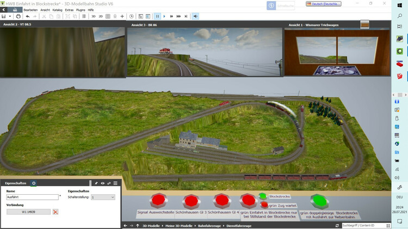Pause the simulation
Image resolution: width=408 pixels, height=229 pixels.
pos(158,16)
